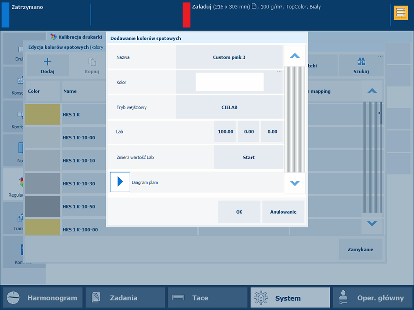Click the Tace tray icon
The width and height of the screenshot is (414, 310).
[178, 298]
